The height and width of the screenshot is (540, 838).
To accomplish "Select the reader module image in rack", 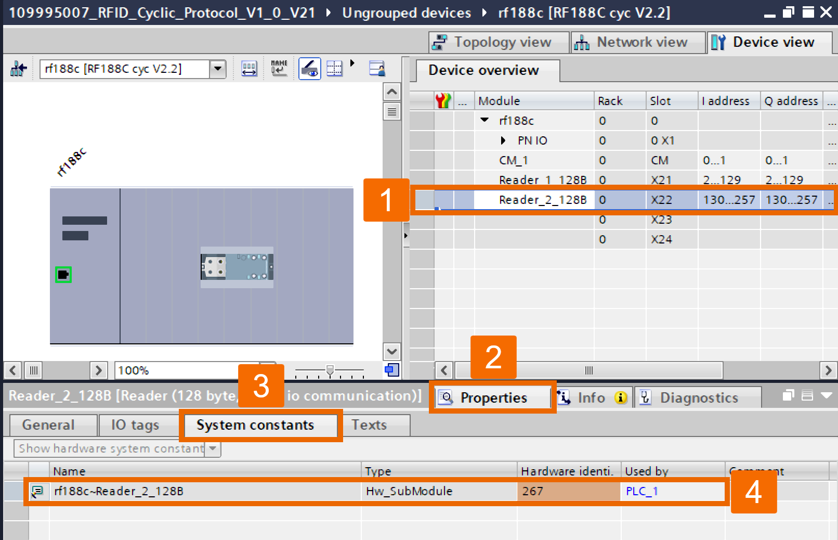I will coord(237,267).
